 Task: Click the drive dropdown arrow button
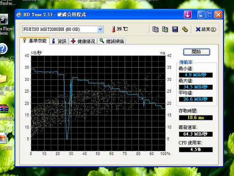point(100,29)
